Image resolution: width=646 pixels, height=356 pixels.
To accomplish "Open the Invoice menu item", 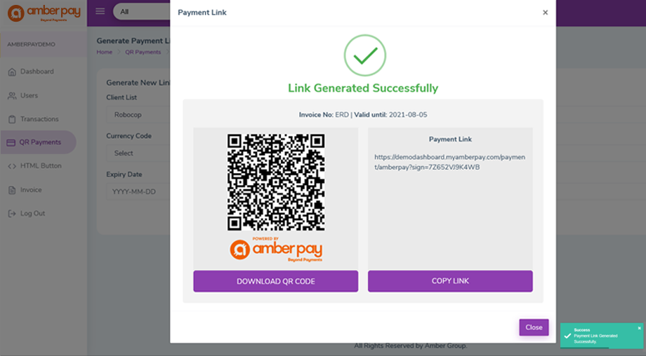I will point(31,190).
